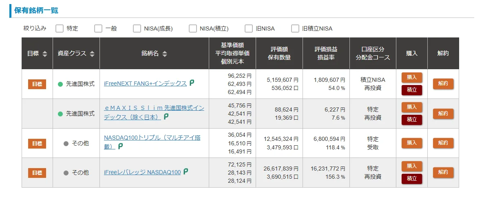Click the 5,159,607 円 valuation value
The image size is (484, 197).
click(283, 80)
